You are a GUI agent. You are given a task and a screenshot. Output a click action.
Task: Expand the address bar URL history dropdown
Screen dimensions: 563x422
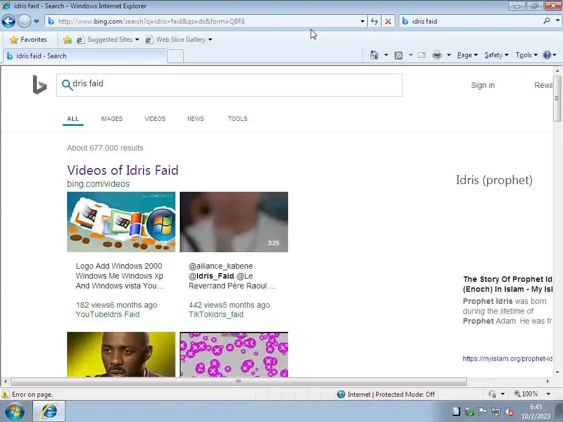(362, 21)
